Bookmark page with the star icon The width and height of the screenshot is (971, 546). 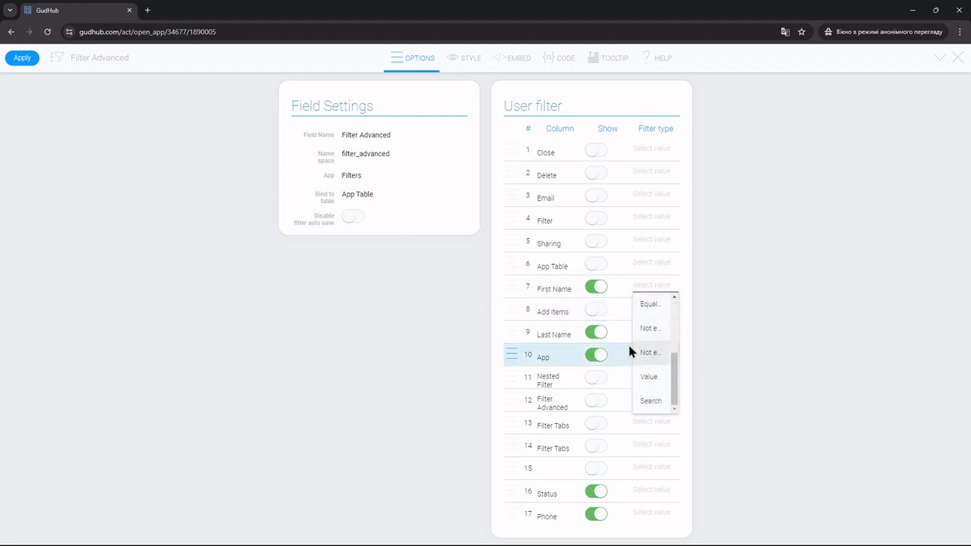(x=802, y=32)
